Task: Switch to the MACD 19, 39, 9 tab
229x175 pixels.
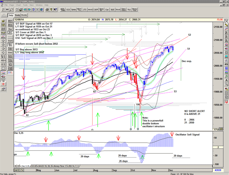Action: pyautogui.click(x=43, y=166)
